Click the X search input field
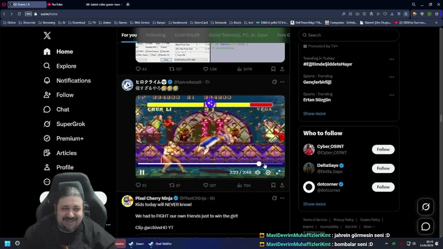 coord(349,35)
